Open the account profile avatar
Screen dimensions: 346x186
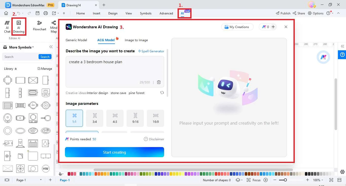click(x=312, y=5)
